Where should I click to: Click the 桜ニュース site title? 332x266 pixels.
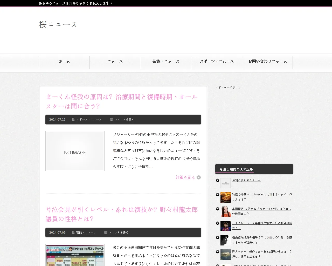58,24
